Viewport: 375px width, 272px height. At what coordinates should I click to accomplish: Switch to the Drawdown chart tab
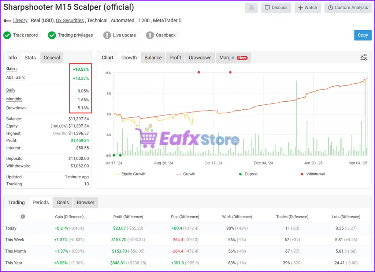click(200, 58)
